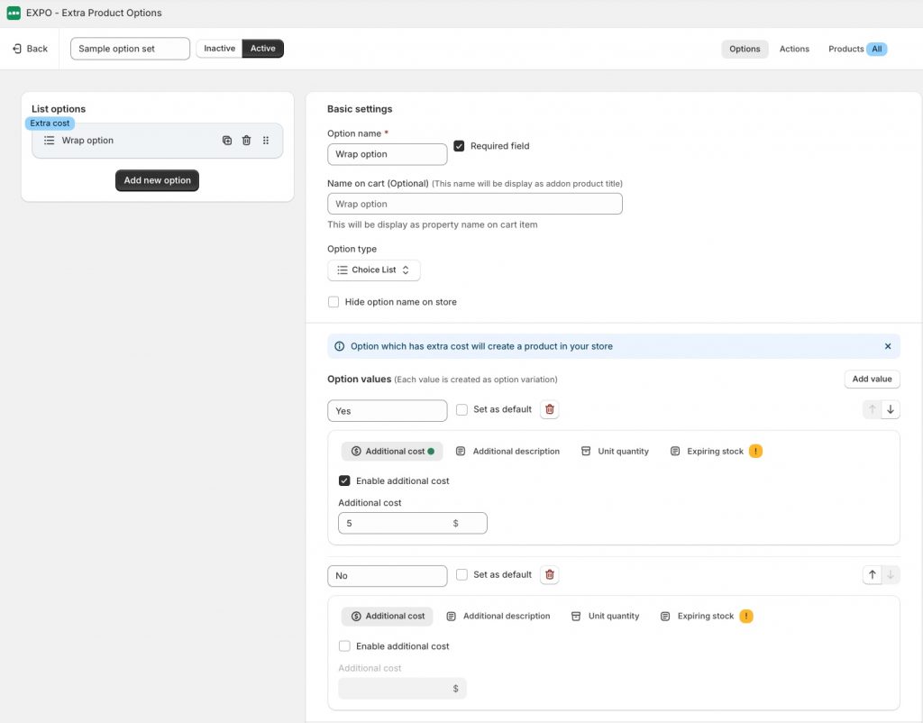Image resolution: width=923 pixels, height=723 pixels.
Task: Open Unit quantity tab for No value
Action: [x=605, y=617]
